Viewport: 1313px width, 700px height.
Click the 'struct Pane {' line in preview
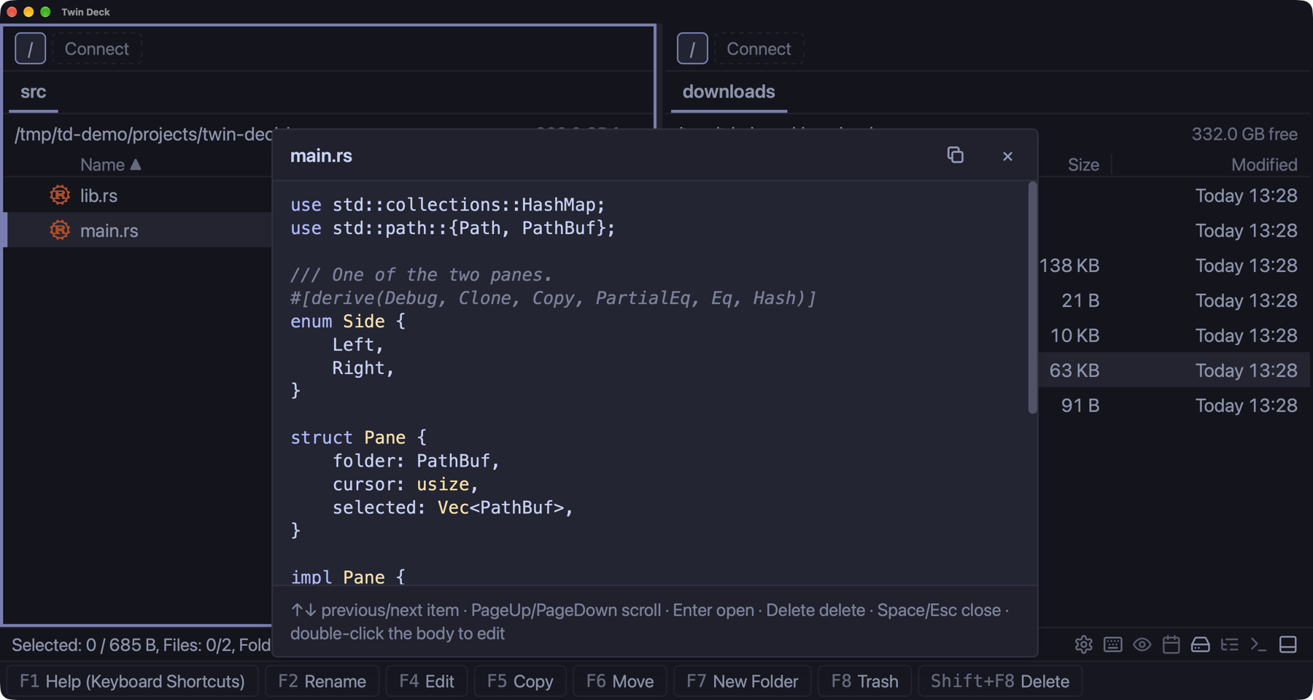point(358,437)
